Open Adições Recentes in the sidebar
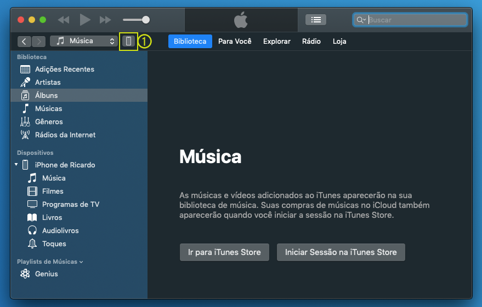This screenshot has width=482, height=307. pos(79,69)
